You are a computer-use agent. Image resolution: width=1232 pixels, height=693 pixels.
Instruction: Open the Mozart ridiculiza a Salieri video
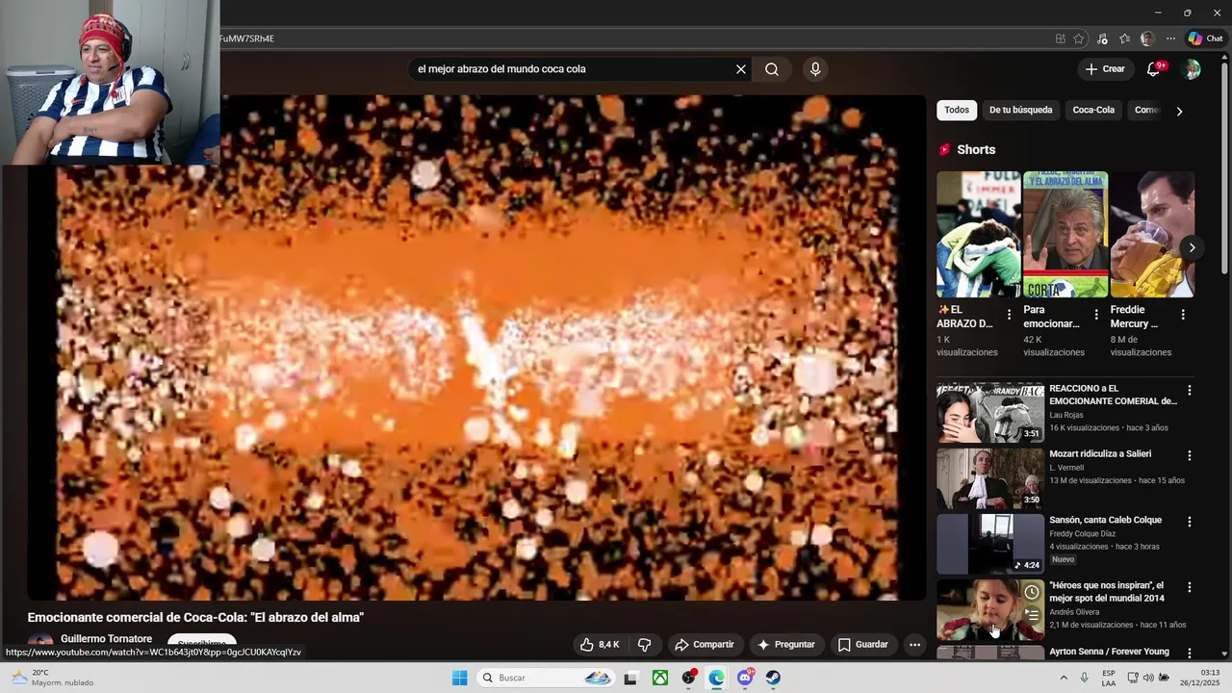pyautogui.click(x=990, y=478)
